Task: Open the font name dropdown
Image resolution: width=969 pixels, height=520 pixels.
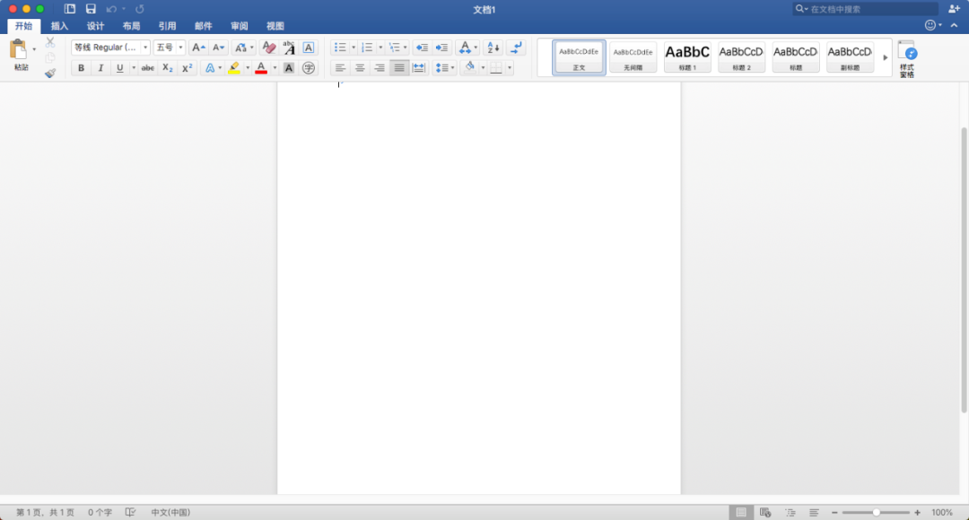Action: pyautogui.click(x=110, y=48)
